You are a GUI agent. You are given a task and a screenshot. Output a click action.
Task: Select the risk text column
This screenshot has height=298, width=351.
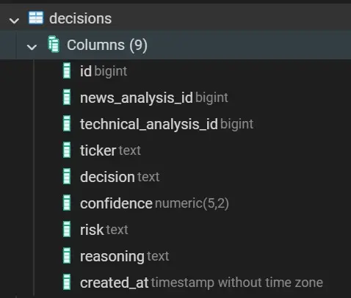pyautogui.click(x=104, y=230)
